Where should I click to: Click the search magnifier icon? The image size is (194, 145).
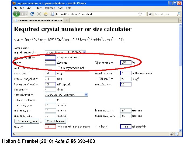coord(179,14)
